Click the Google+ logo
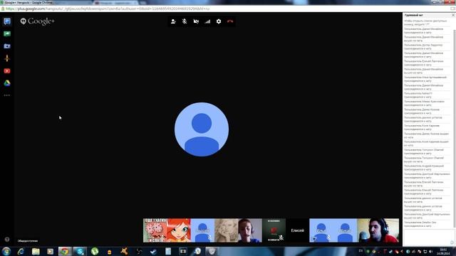Screen dimensions: 456x256 37,21
